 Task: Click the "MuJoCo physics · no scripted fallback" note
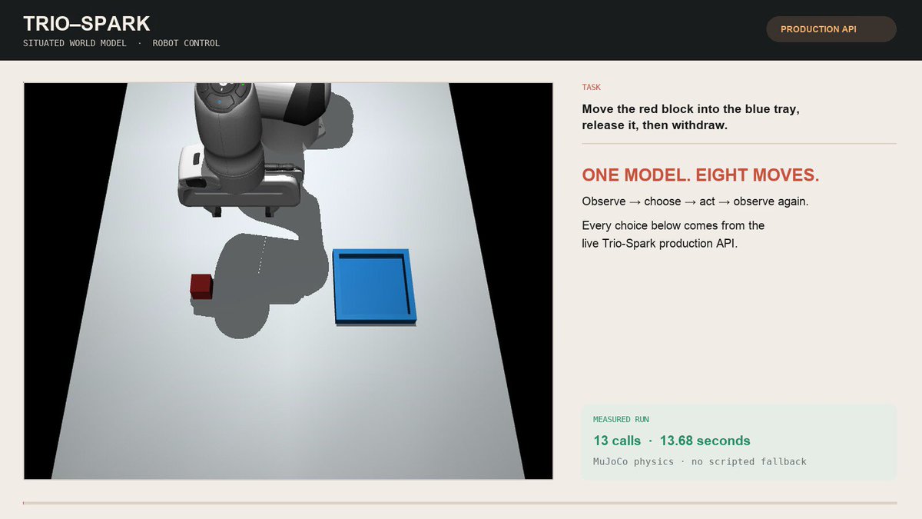coord(700,461)
